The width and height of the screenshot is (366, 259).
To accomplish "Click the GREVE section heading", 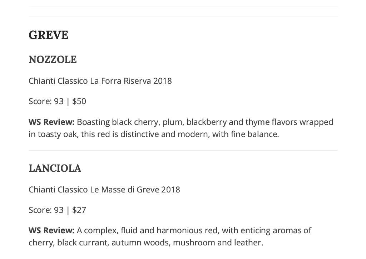I will 48,35.
